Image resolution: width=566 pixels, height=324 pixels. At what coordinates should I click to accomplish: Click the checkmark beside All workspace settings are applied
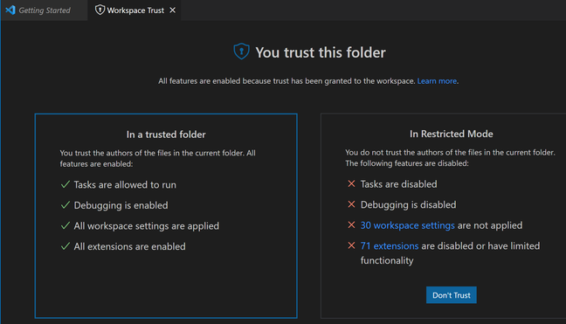tap(66, 226)
